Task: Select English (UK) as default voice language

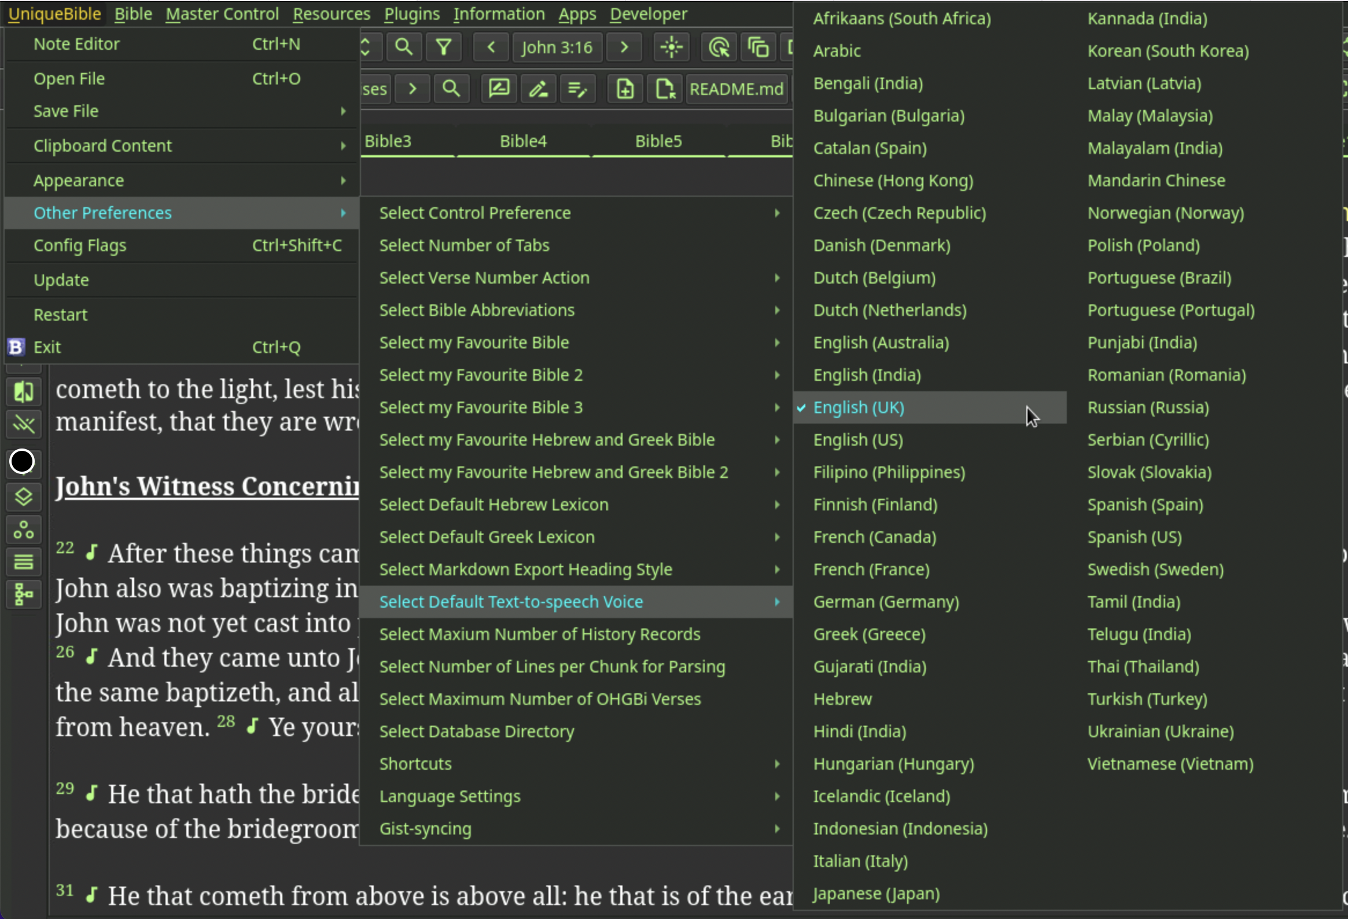Action: 859,407
